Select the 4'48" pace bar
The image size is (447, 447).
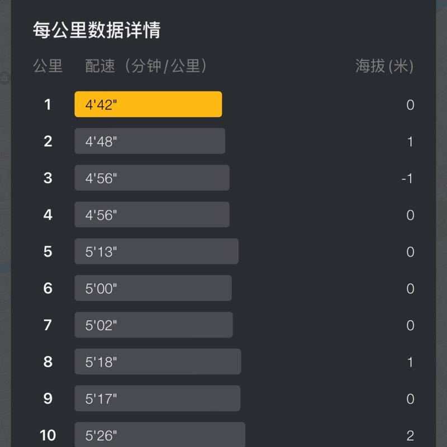(x=150, y=141)
